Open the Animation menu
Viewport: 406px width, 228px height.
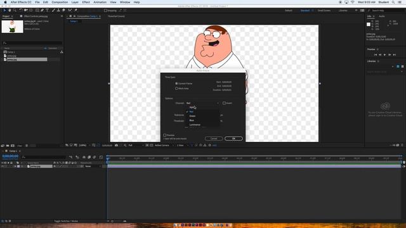click(100, 2)
